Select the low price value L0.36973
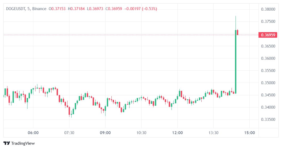Screen dimensions: 282x149 point(95,9)
